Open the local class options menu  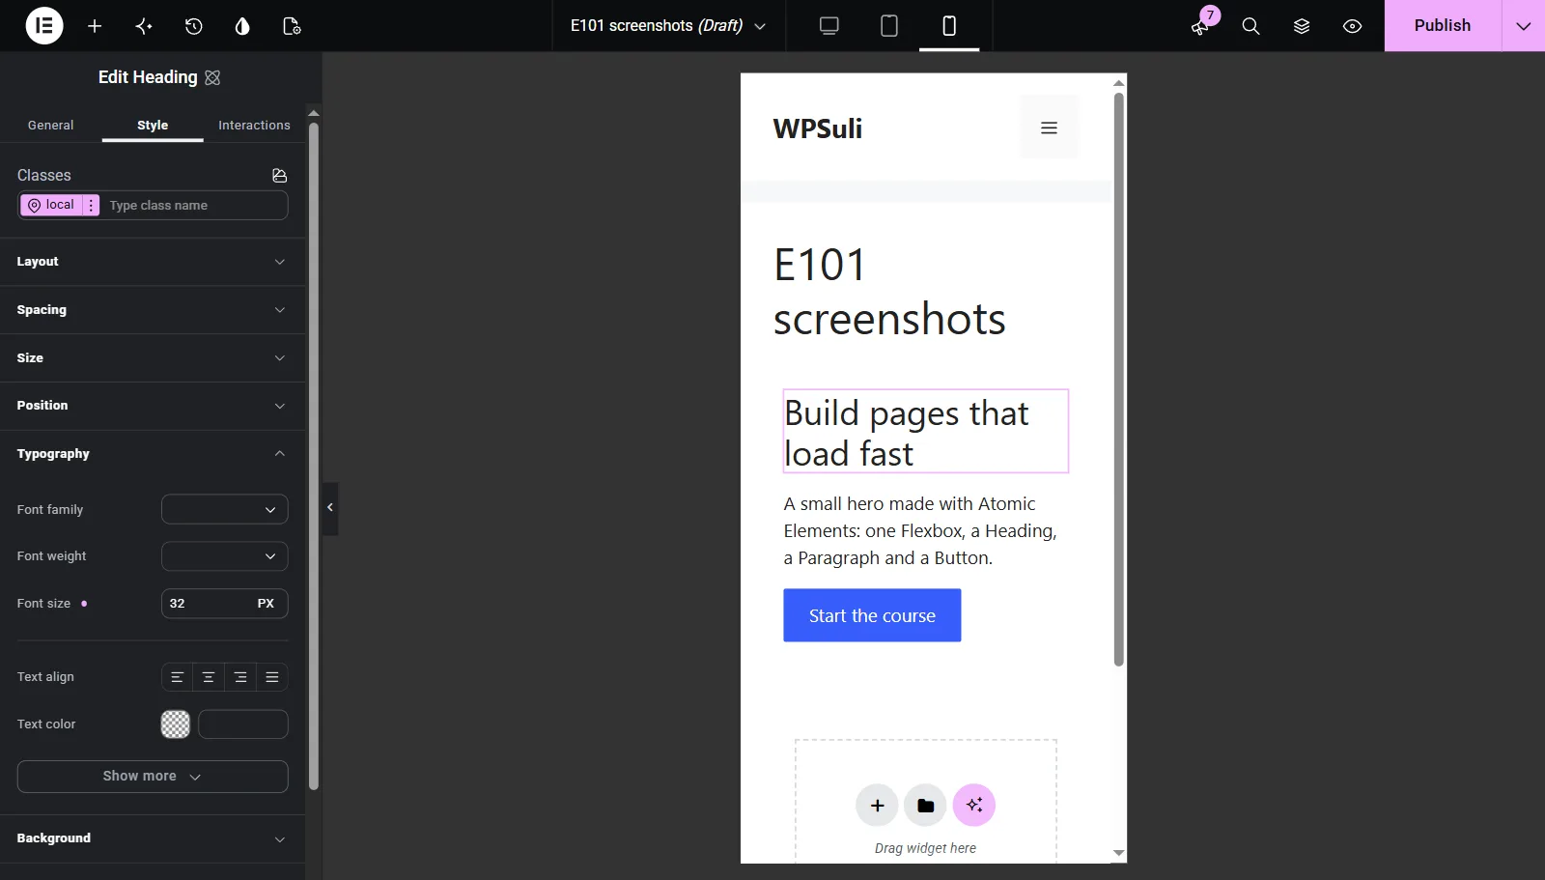coord(91,205)
